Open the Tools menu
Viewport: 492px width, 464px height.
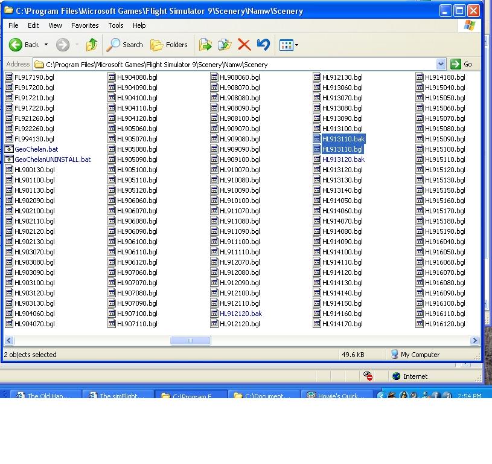(x=115, y=25)
